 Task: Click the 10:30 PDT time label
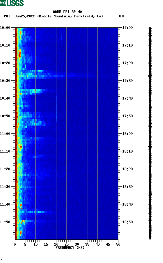[x=5, y=81]
